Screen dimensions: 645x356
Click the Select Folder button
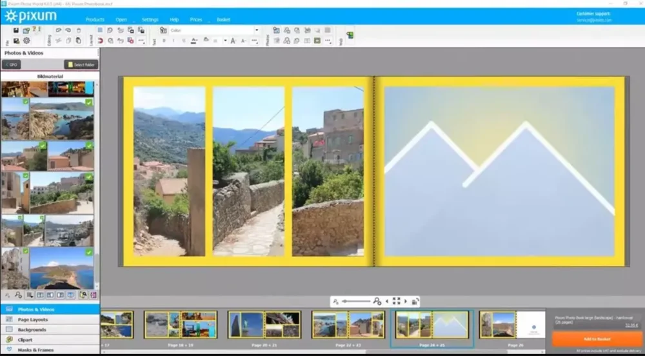pyautogui.click(x=81, y=64)
